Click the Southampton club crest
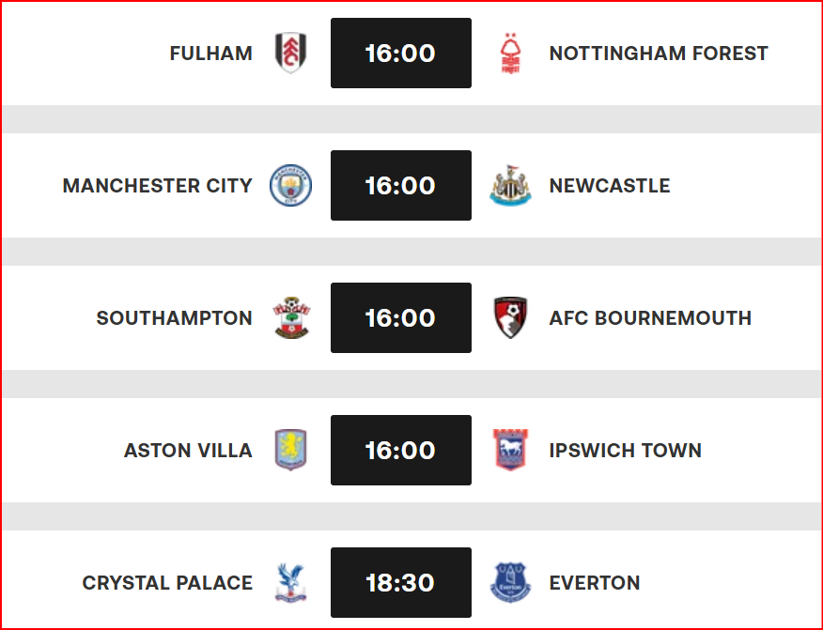 [290, 317]
